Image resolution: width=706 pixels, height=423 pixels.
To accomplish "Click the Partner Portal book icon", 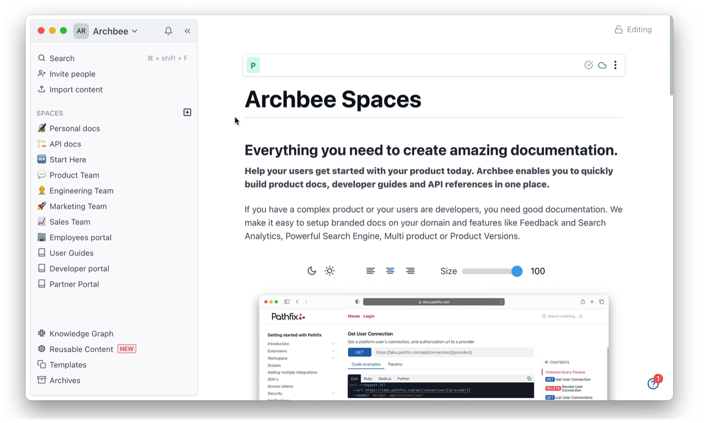I will (42, 284).
